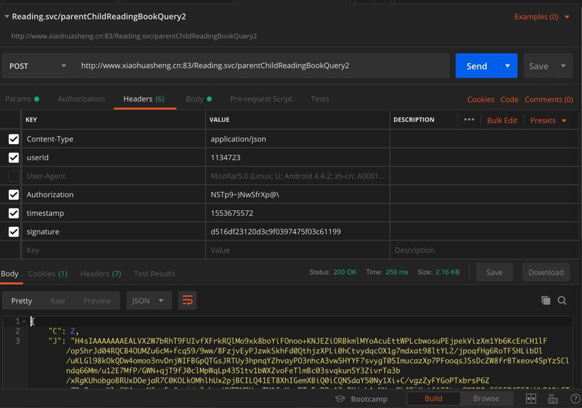Toggle word wrap icon in response toolbar
The image size is (582, 408).
point(188,300)
